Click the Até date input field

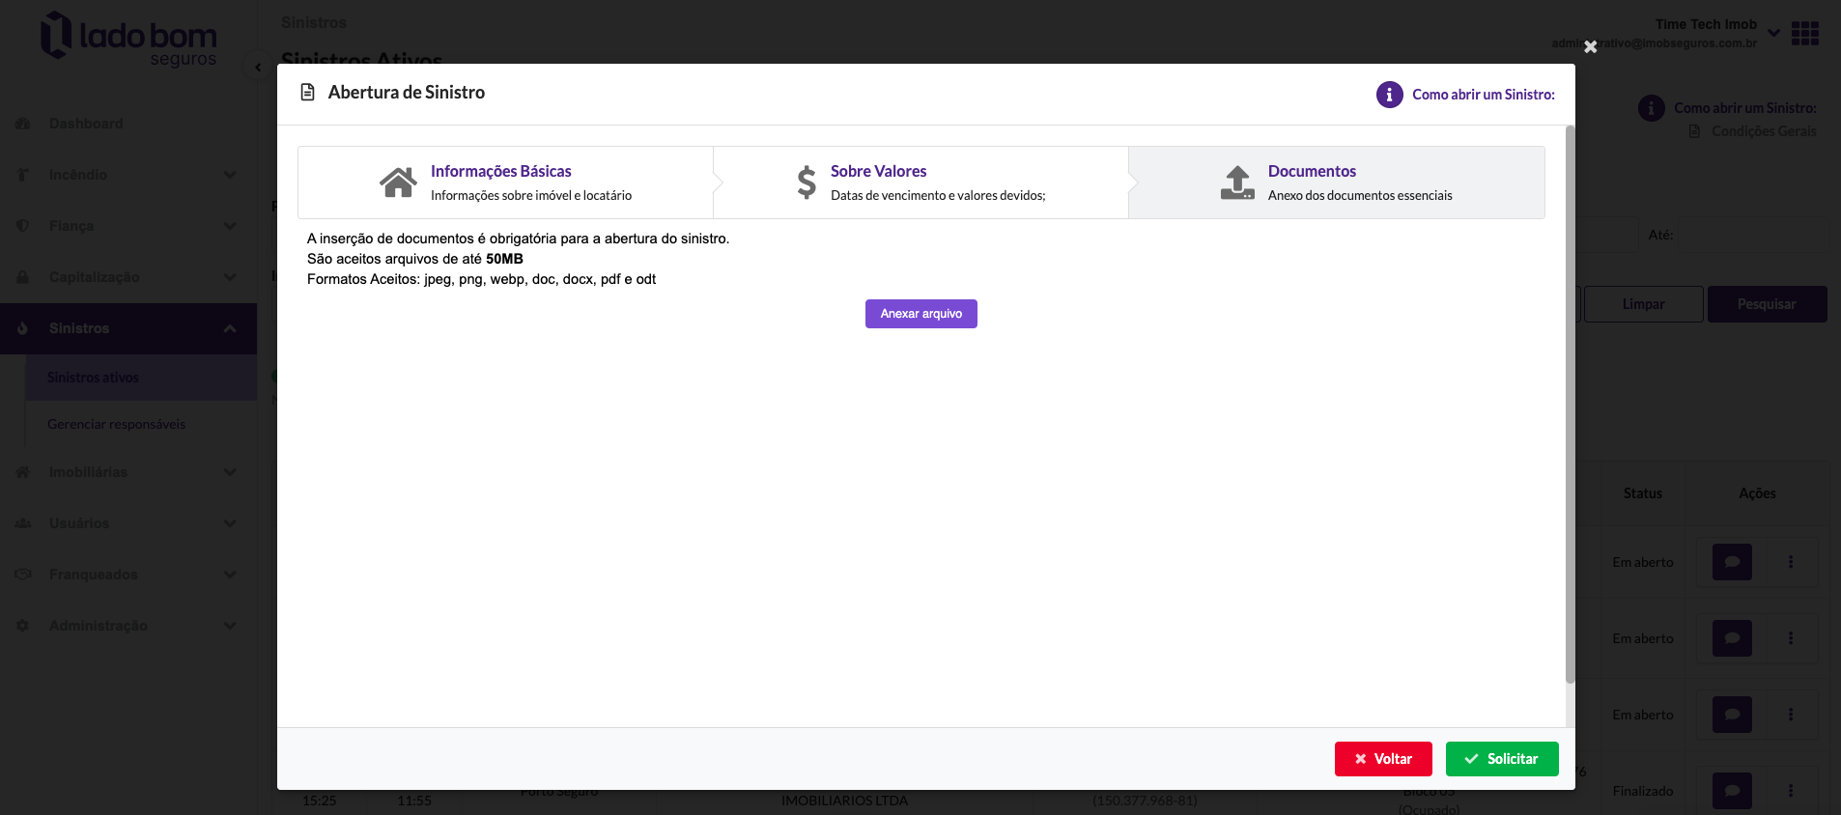click(x=1753, y=235)
